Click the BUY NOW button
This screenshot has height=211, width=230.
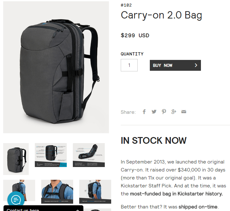[175, 65]
